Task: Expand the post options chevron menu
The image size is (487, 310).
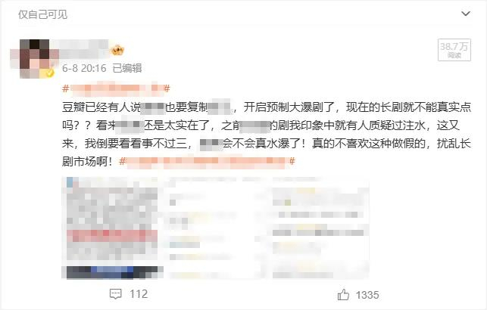Action: point(465,14)
